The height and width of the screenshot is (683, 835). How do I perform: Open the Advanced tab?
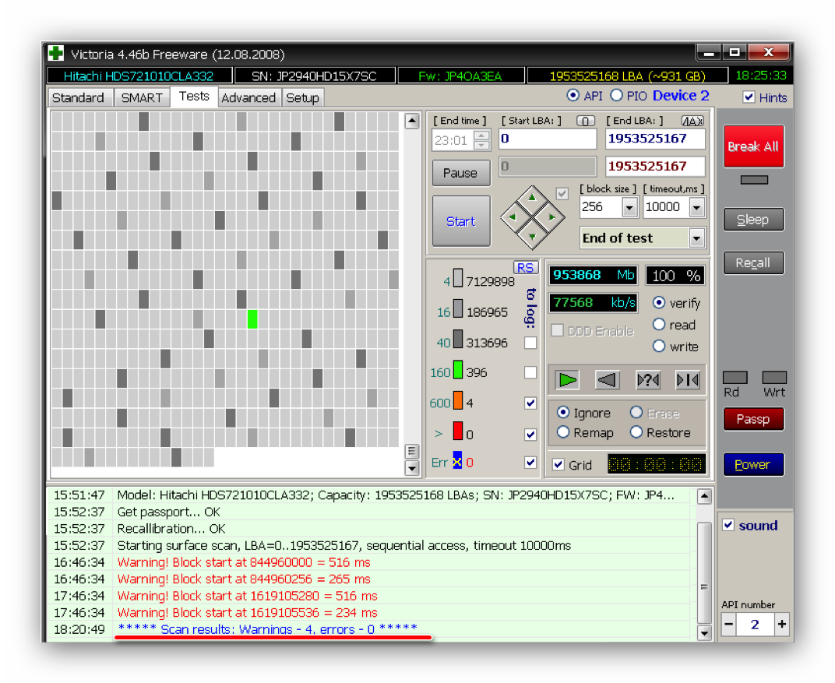248,97
